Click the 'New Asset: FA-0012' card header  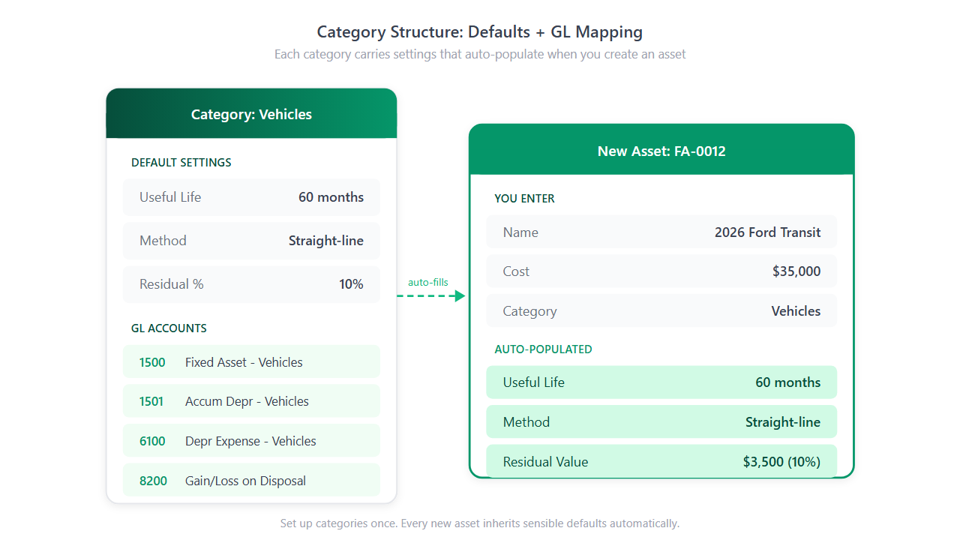click(661, 151)
